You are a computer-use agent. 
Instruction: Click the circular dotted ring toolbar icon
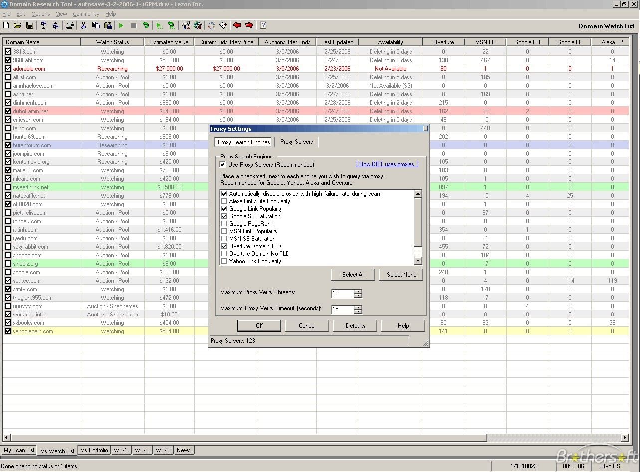[212, 25]
